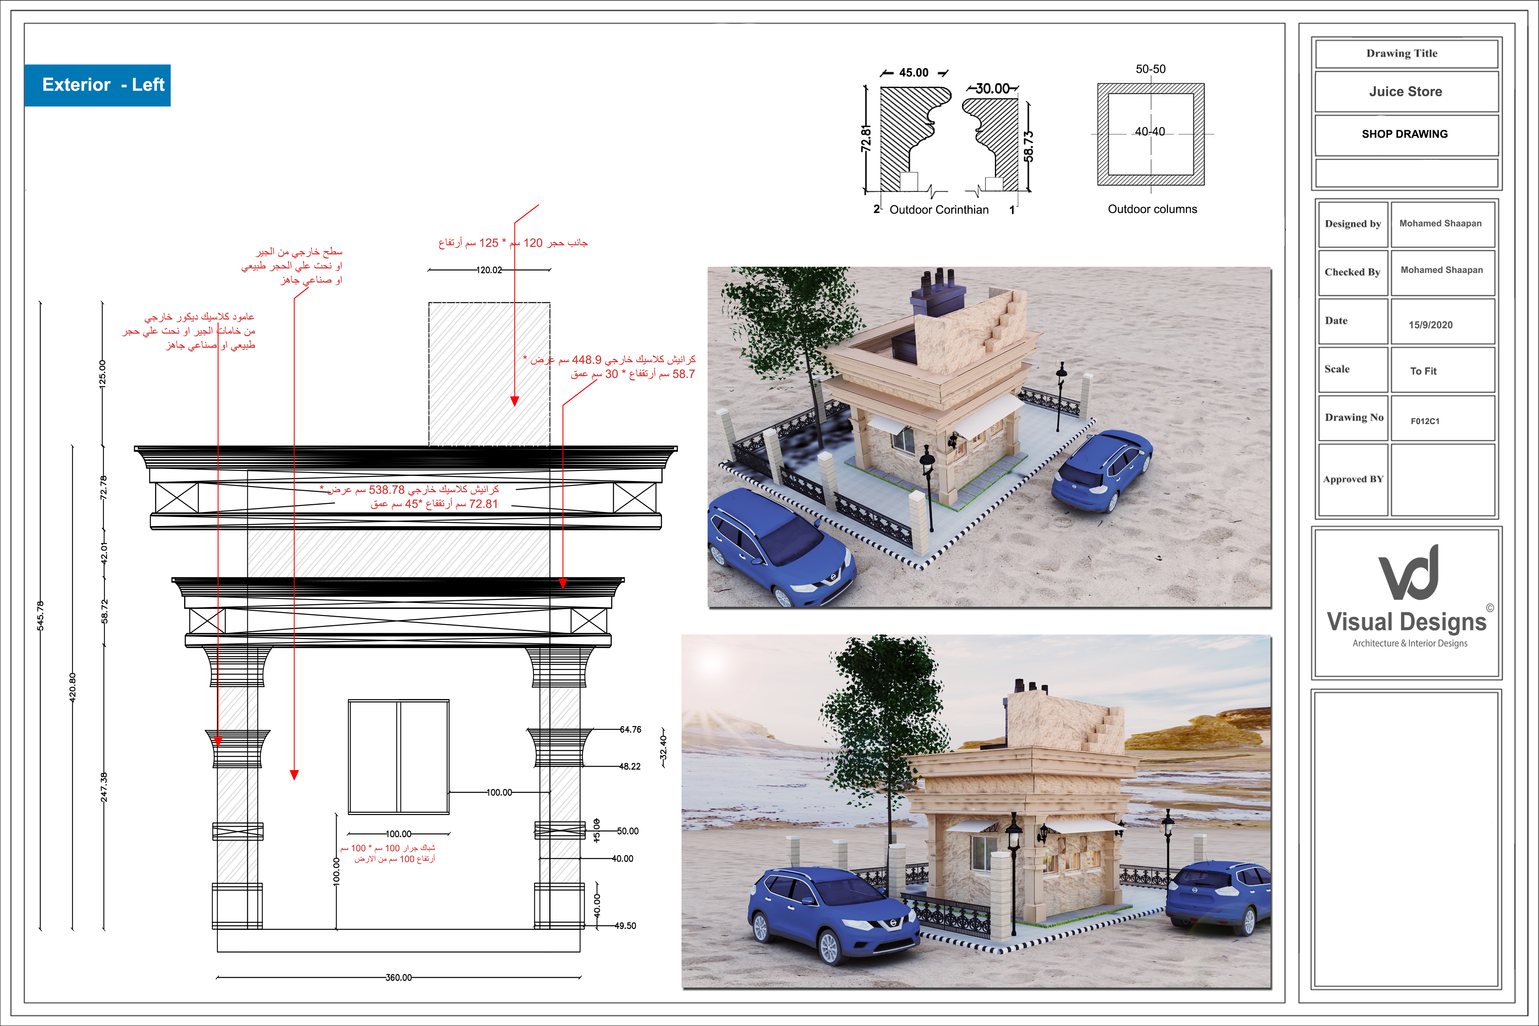Image resolution: width=1539 pixels, height=1026 pixels.
Task: Open the bottom street-level render image
Action: click(x=976, y=811)
